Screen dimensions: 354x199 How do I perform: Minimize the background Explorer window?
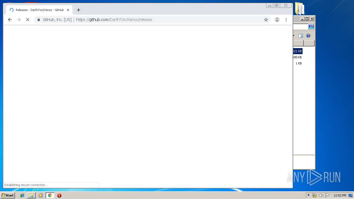[x=302, y=19]
